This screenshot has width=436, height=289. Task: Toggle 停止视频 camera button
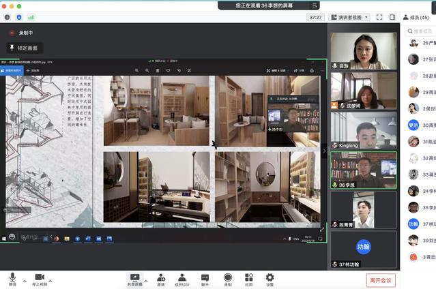coord(39,277)
